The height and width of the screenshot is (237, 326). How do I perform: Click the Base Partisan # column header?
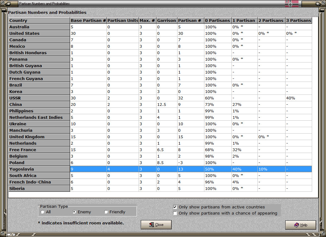click(88, 20)
